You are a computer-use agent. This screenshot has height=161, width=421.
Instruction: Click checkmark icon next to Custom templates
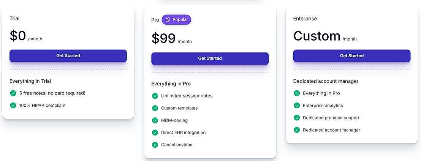(x=155, y=108)
